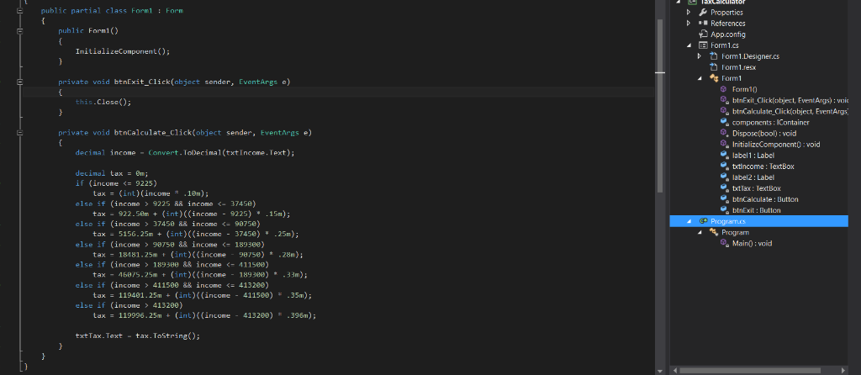Viewport: 861px width, 375px height.
Task: Select 'Main() : void' in the tree
Action: (x=753, y=243)
